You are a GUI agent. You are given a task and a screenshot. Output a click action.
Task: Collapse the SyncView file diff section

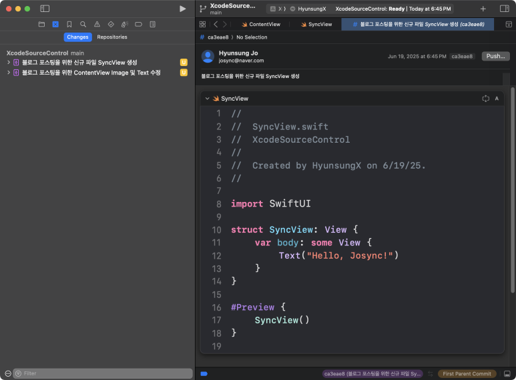pos(207,98)
